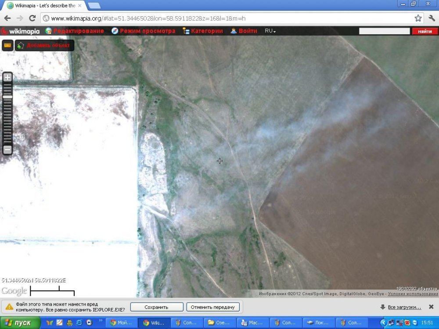Screen dimensions: 439x329
Task: Select the Wikimapia browser tab
Action: tap(45, 5)
